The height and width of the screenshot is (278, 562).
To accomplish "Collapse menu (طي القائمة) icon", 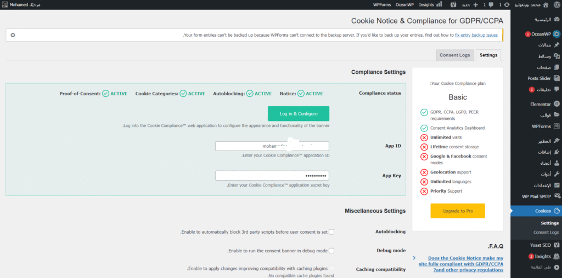I will [557, 267].
